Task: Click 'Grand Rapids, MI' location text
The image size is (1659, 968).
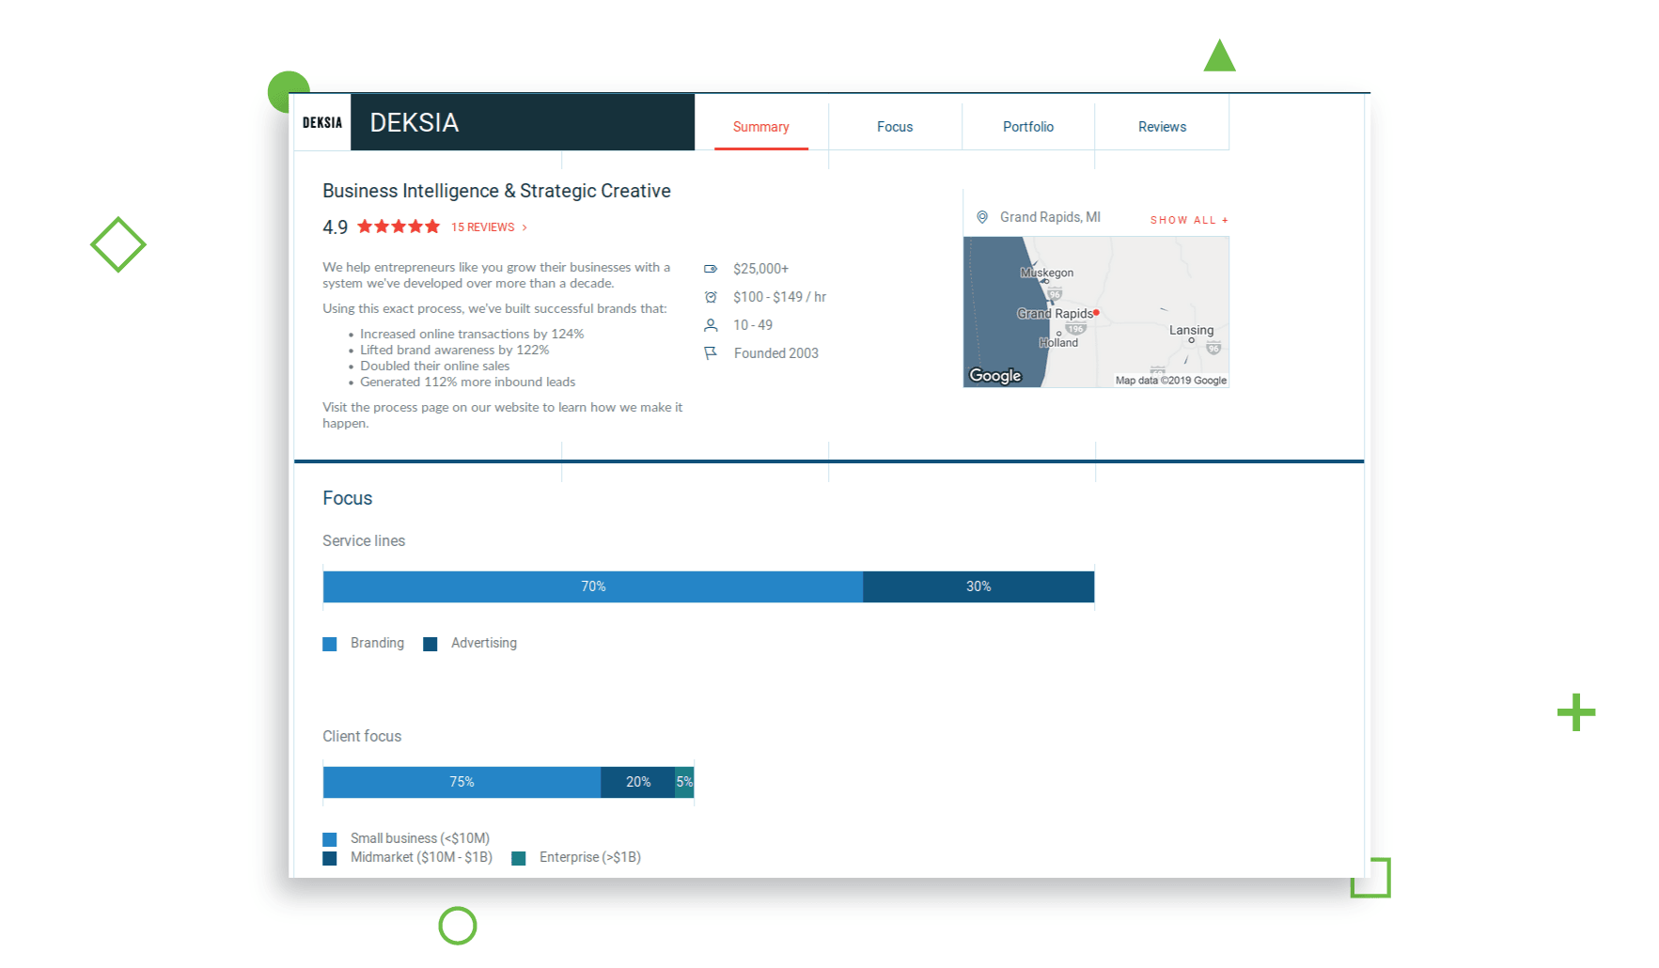Action: (1050, 217)
